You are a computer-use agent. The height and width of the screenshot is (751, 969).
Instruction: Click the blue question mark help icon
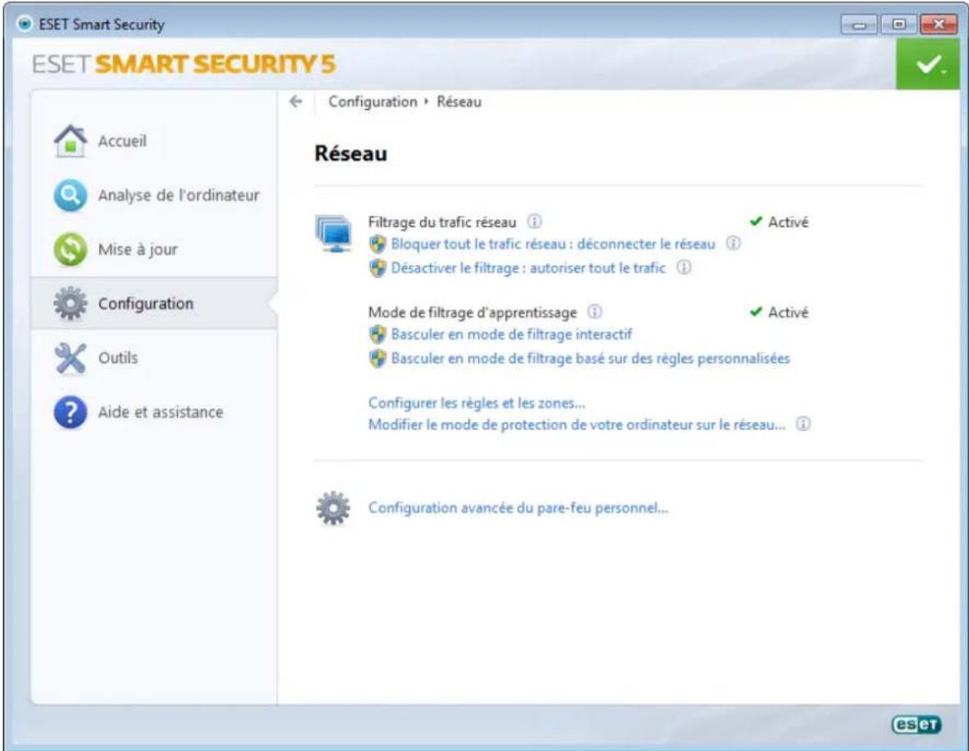pyautogui.click(x=70, y=412)
